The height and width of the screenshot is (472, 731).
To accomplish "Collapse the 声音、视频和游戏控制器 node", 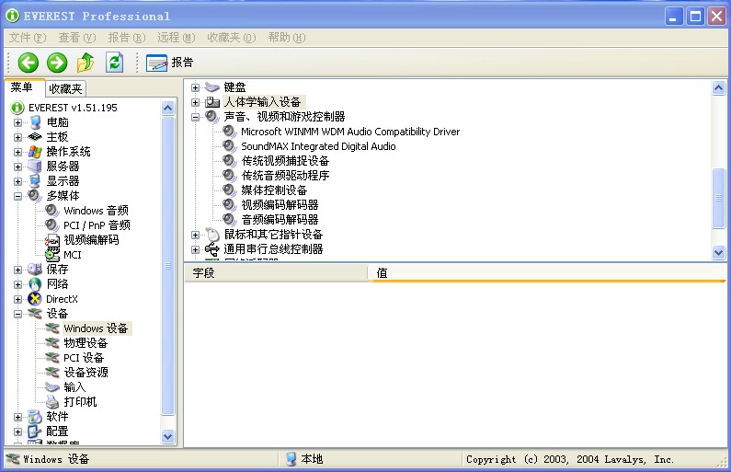I will (195, 117).
